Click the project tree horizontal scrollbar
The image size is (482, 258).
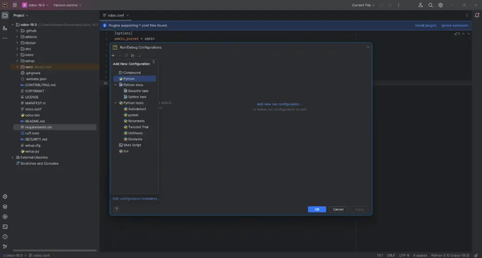point(55,251)
